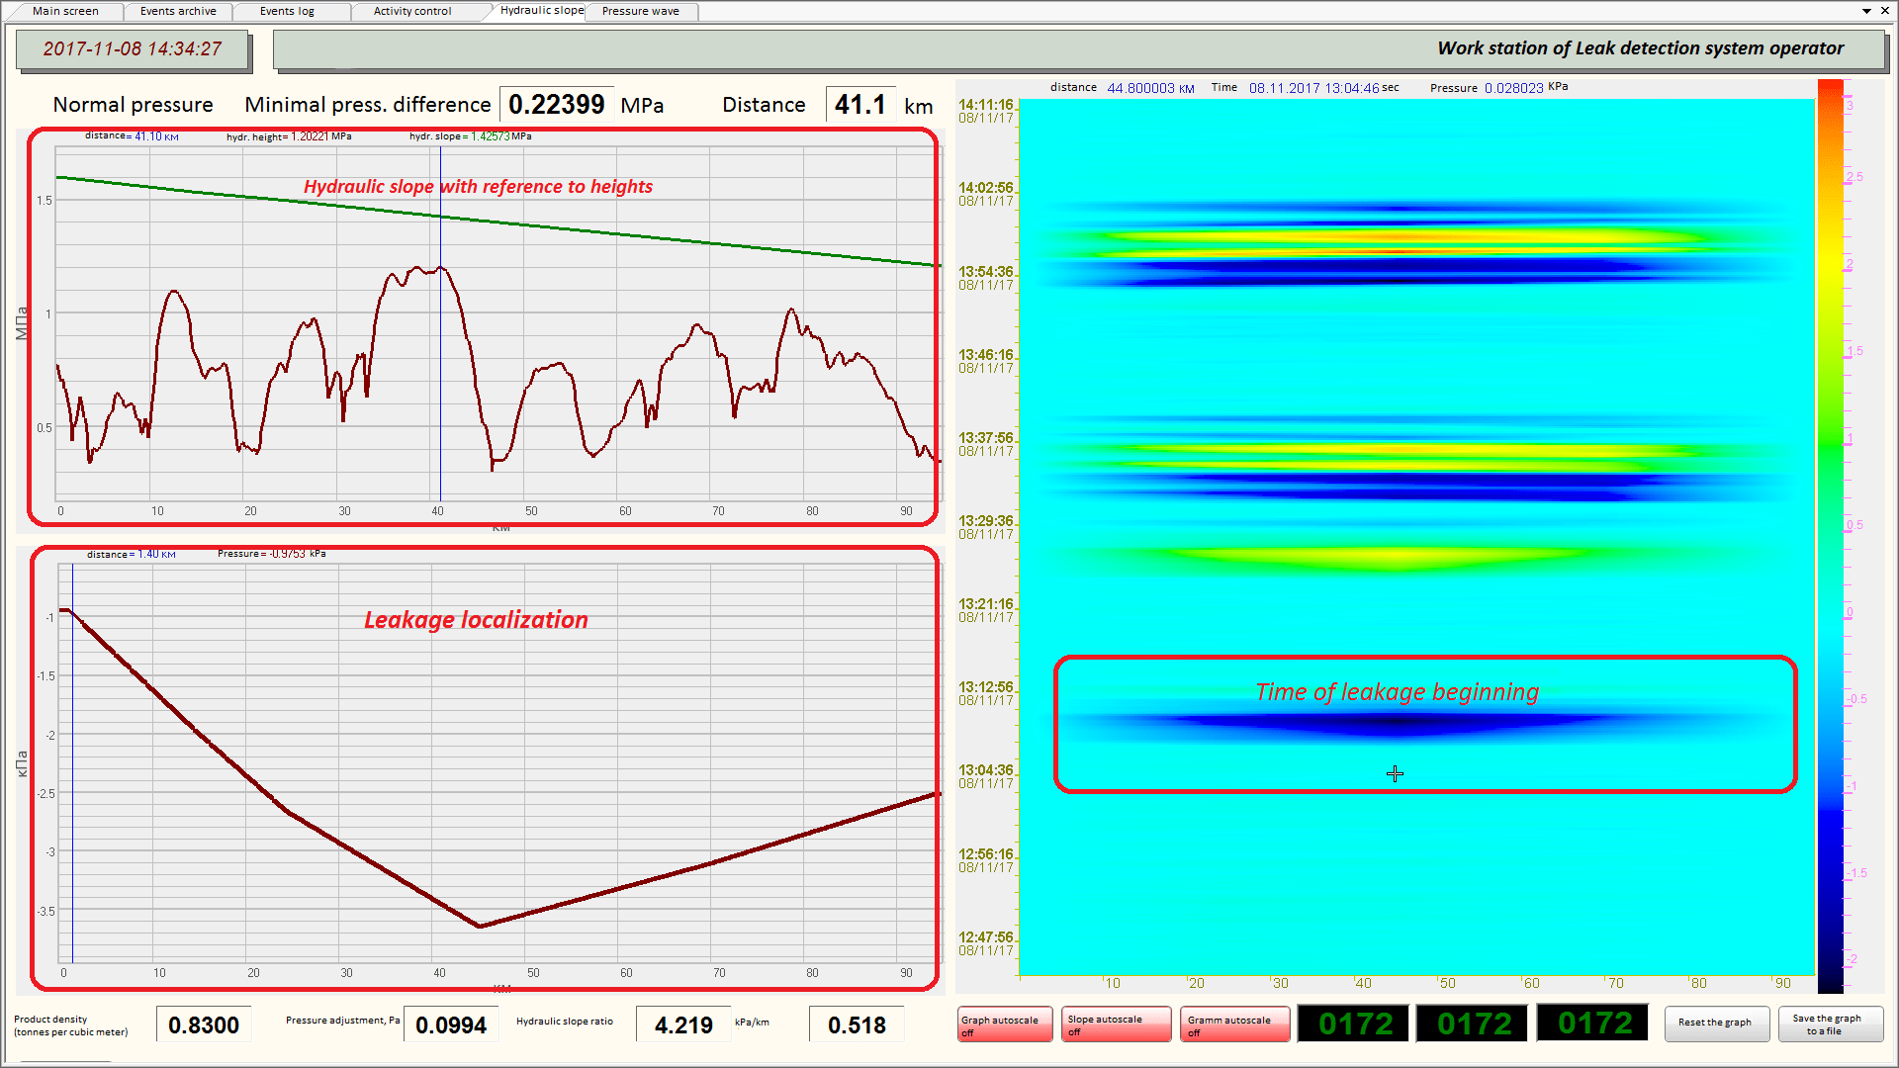Click the Product density value field
Image resolution: width=1899 pixels, height=1068 pixels.
(204, 1025)
